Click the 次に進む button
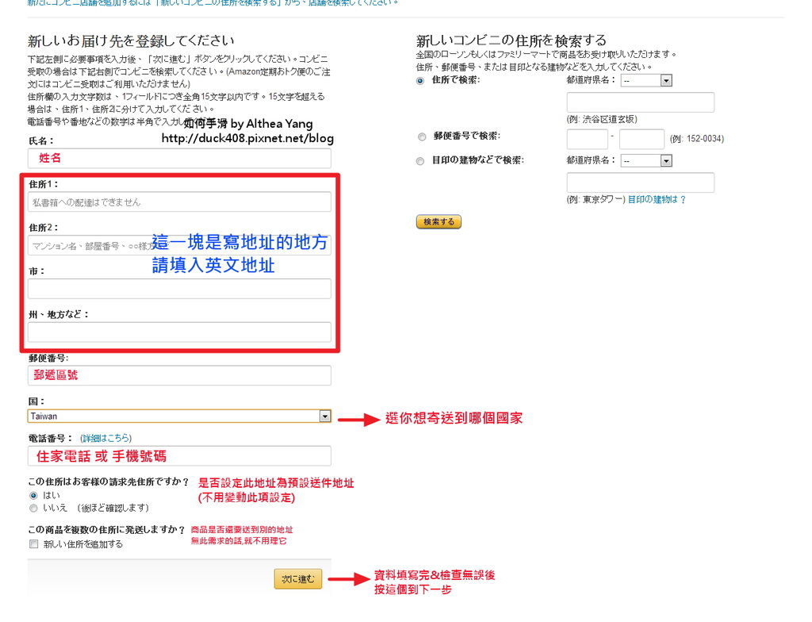This screenshot has height=622, width=812. pos(298,579)
